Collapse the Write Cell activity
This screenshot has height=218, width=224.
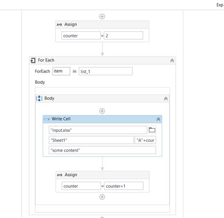[x=158, y=119]
